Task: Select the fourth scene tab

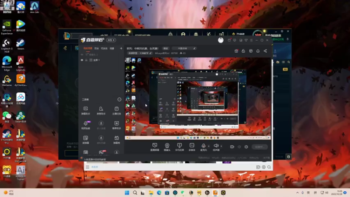Action: tap(112, 48)
